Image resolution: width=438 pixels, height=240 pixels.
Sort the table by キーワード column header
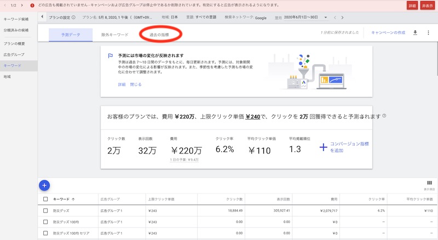point(61,199)
